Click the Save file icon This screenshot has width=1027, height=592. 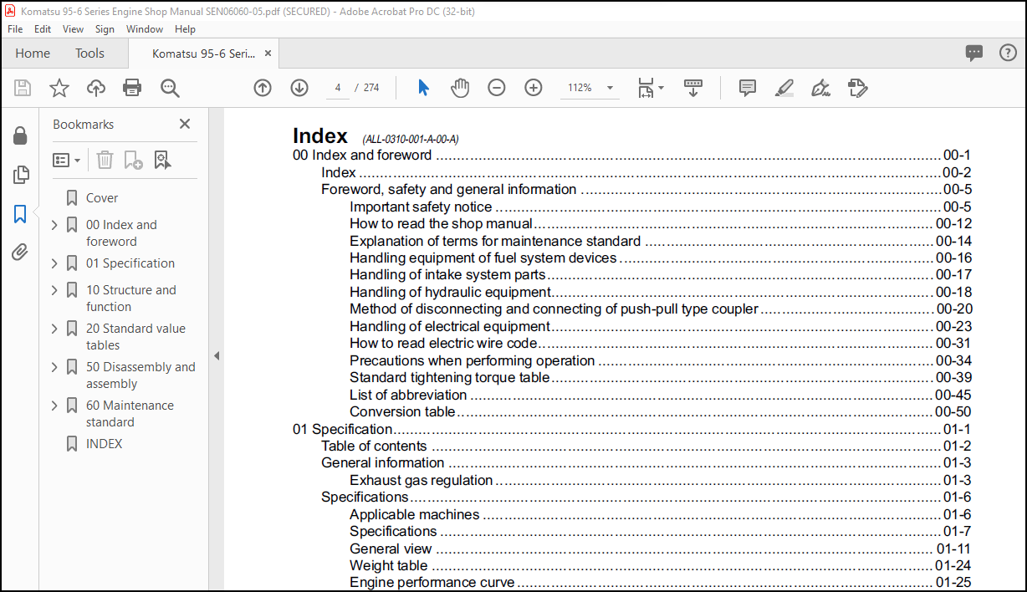pyautogui.click(x=23, y=88)
